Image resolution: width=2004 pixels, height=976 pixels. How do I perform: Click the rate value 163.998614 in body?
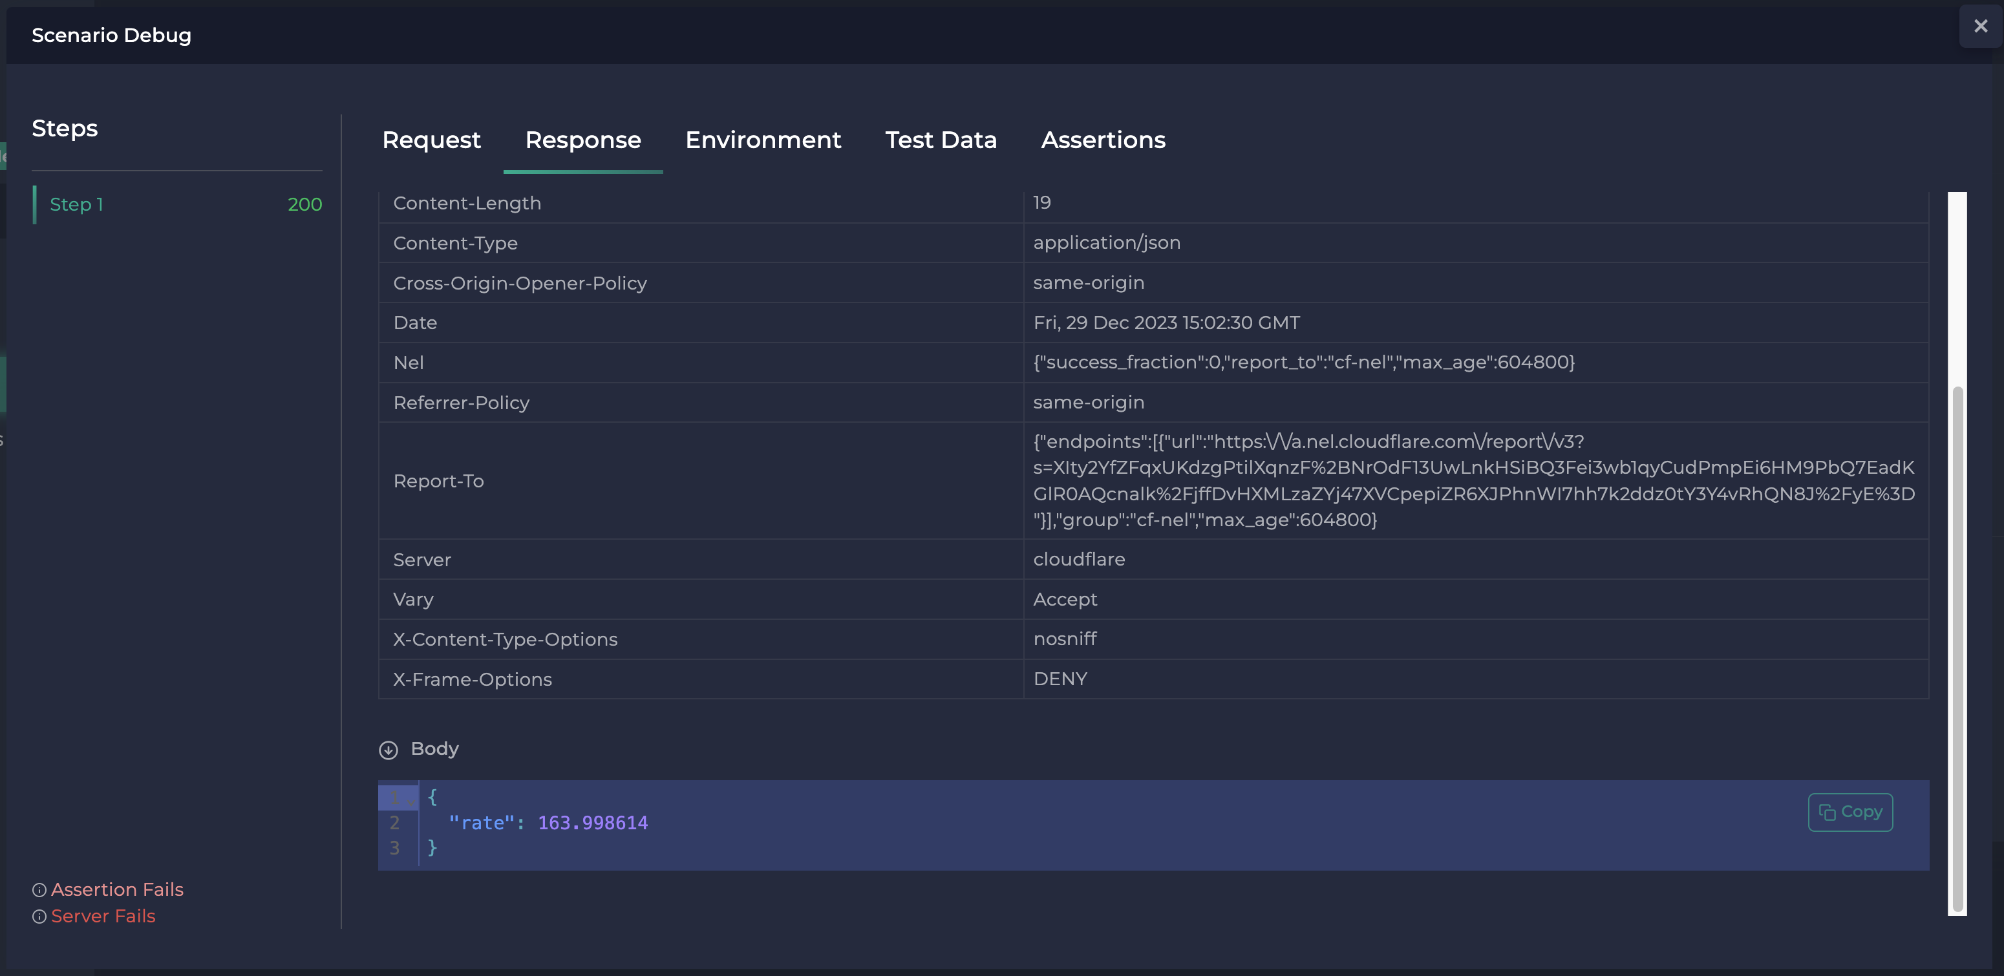tap(592, 822)
